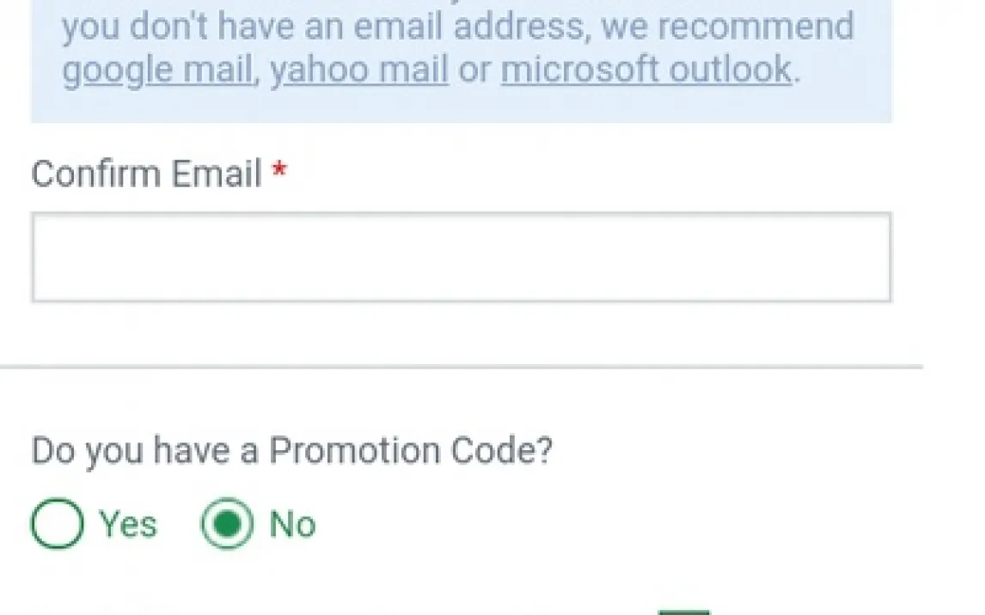Select the No radio button

click(x=228, y=524)
